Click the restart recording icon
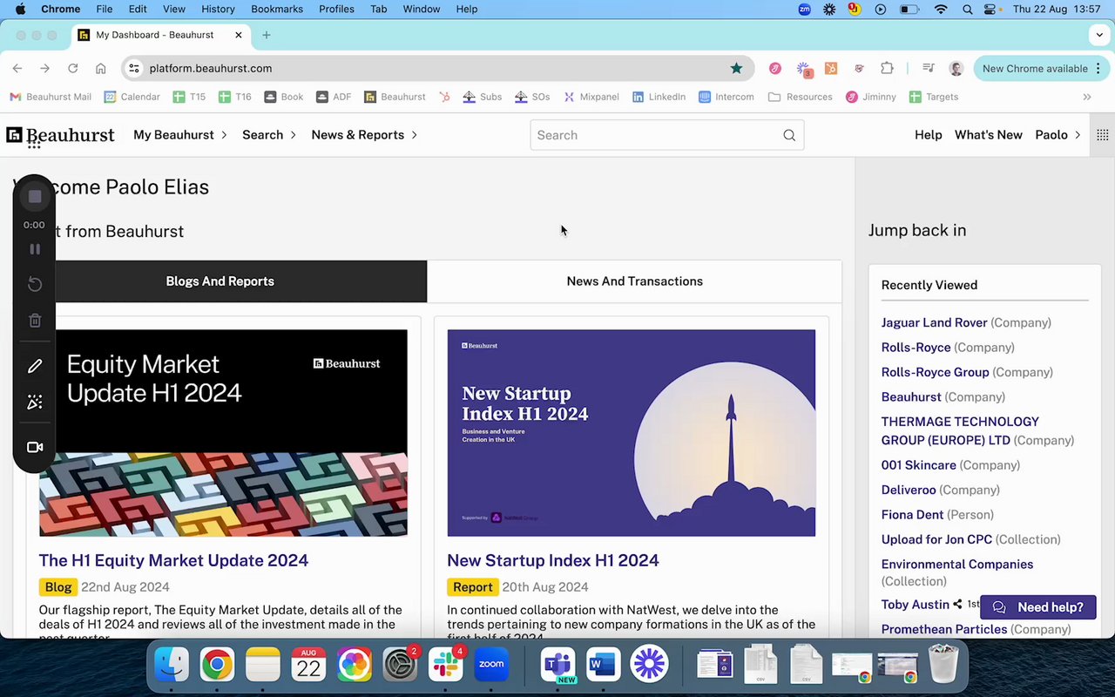Image resolution: width=1115 pixels, height=697 pixels. [x=35, y=284]
